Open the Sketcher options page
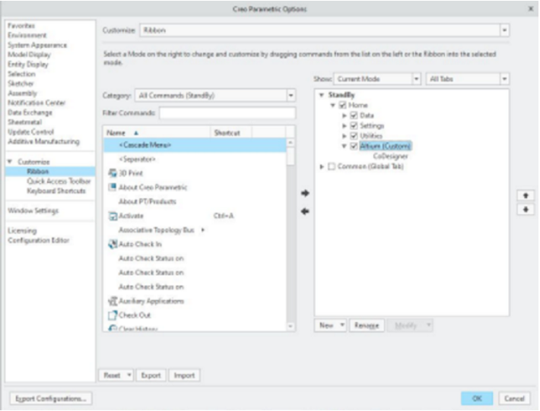 [x=21, y=84]
